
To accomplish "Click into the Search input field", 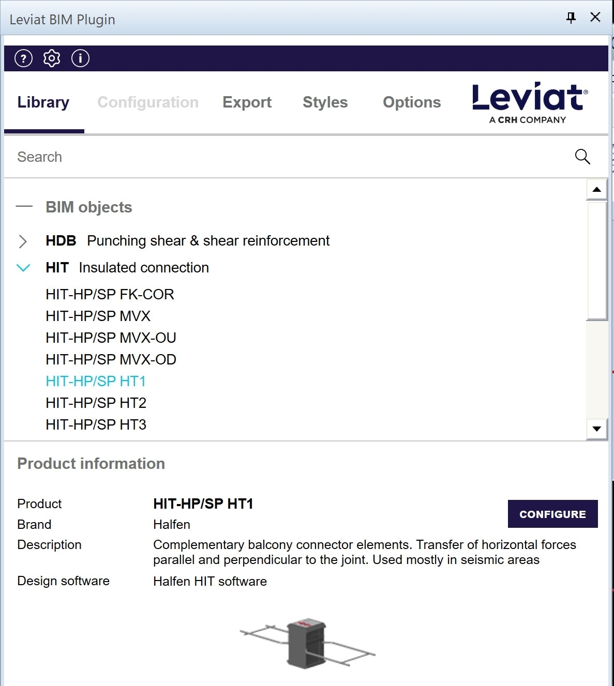I will pyautogui.click(x=290, y=157).
